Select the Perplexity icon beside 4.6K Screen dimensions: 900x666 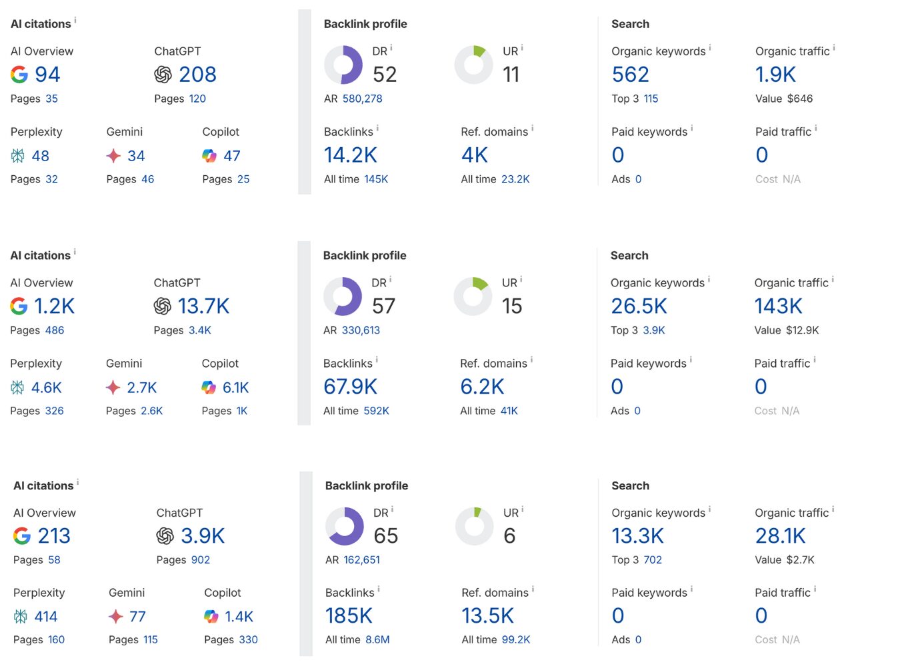pyautogui.click(x=17, y=388)
